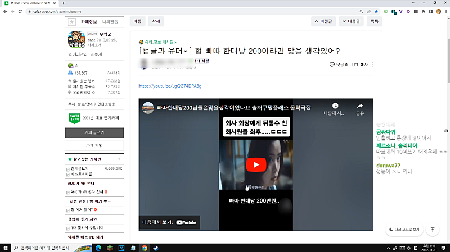Select the 카페정보 tab
This screenshot has height=252, width=450.
(89, 21)
